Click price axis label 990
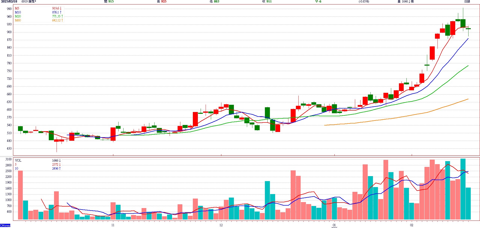Screen dimensions: 480x228 coord(9,9)
